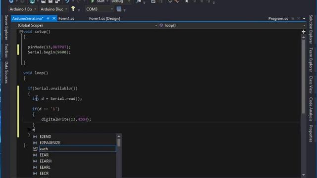Click on the void loop() declaration
This screenshot has width=317, height=178.
(36, 73)
